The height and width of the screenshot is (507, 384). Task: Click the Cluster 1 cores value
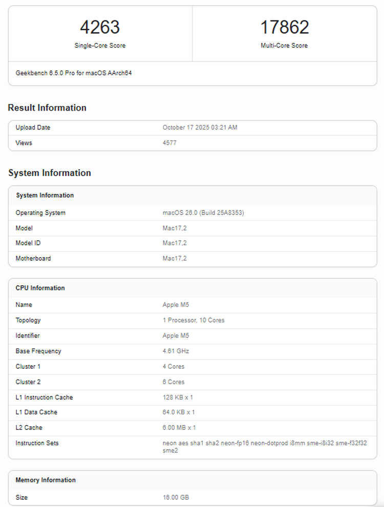point(174,366)
